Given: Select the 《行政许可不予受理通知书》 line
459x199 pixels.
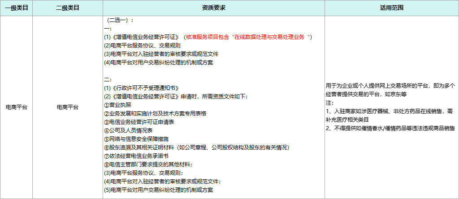Looking at the screenshot, I should [x=141, y=88].
